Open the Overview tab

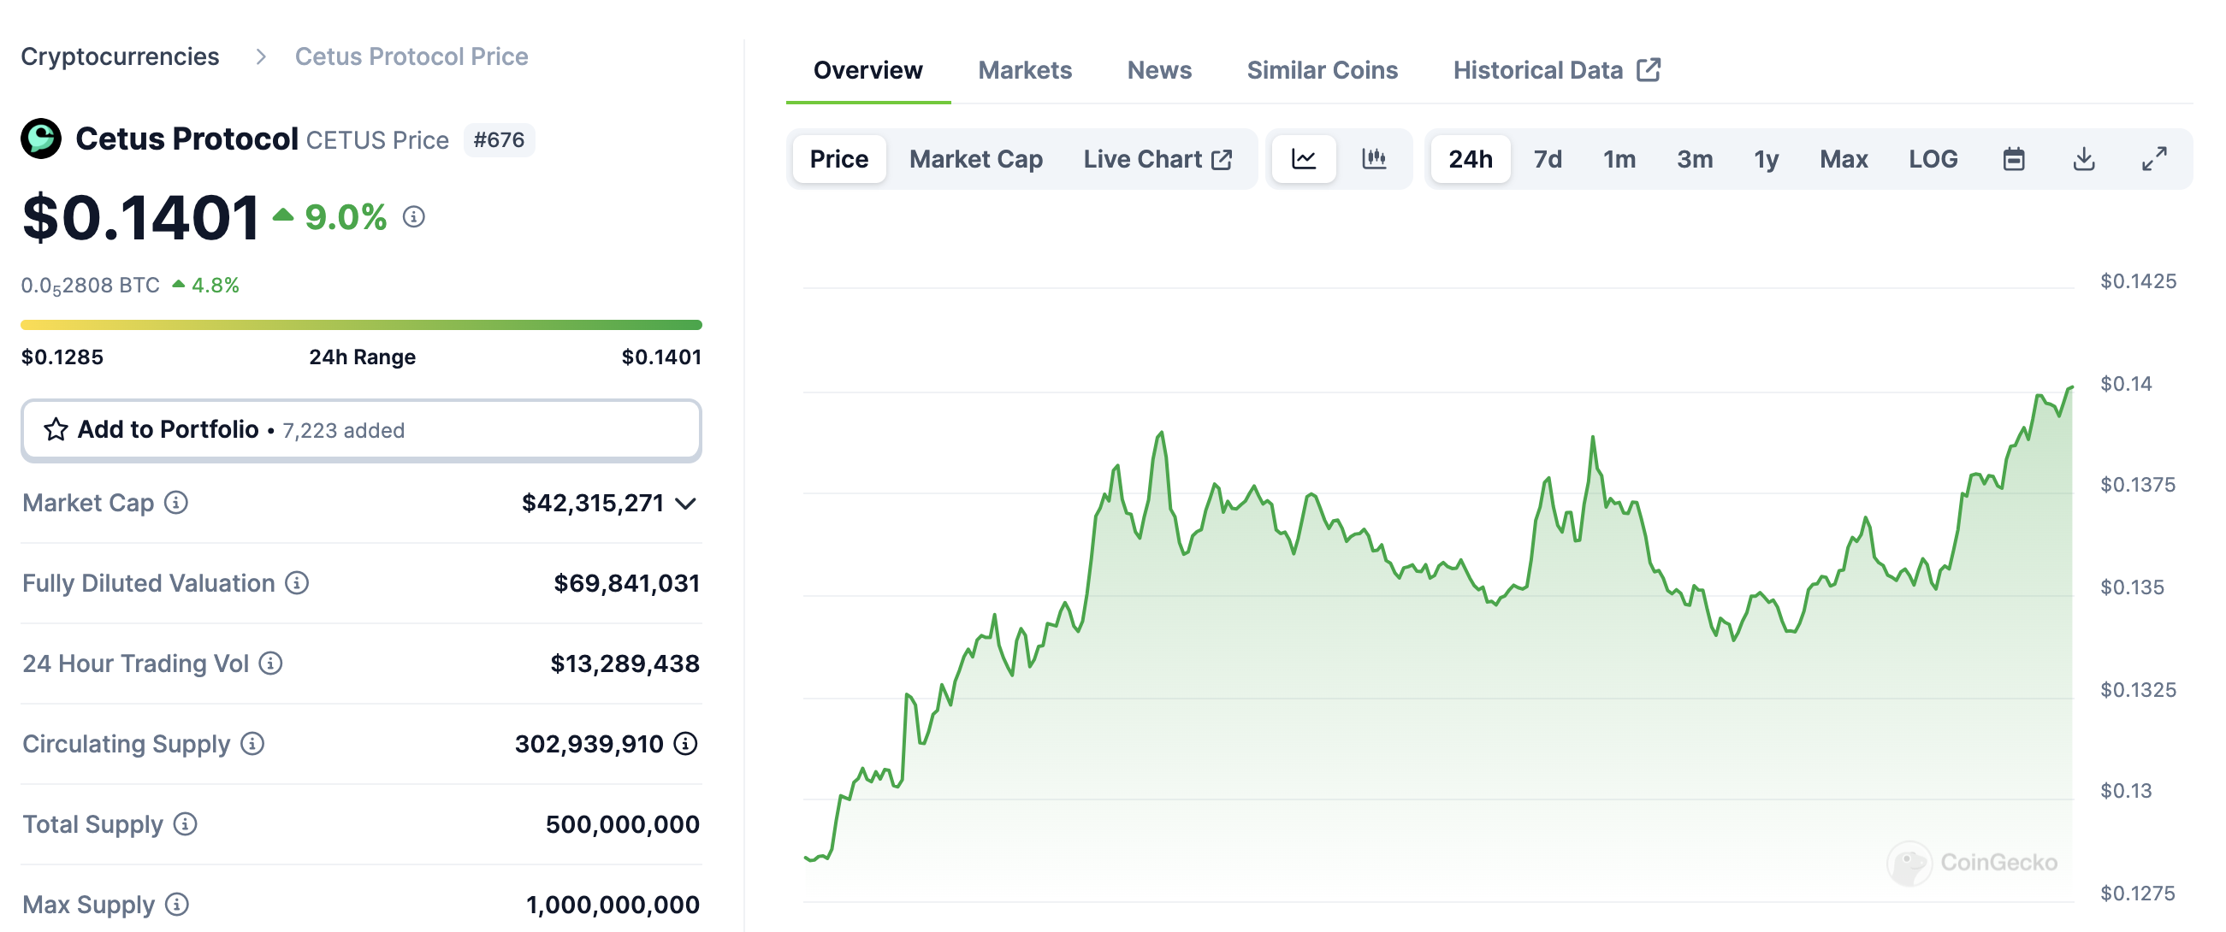867,69
